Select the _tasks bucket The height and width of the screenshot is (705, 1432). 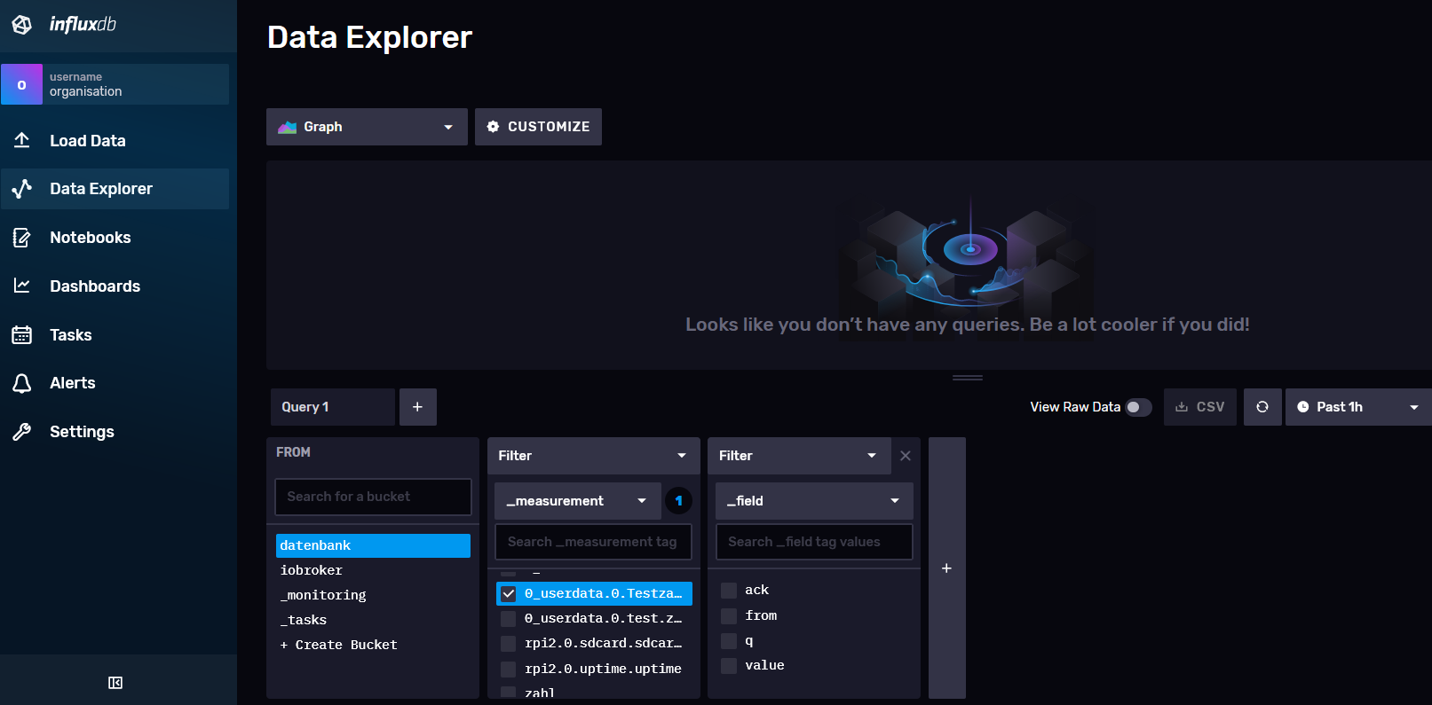click(373, 620)
